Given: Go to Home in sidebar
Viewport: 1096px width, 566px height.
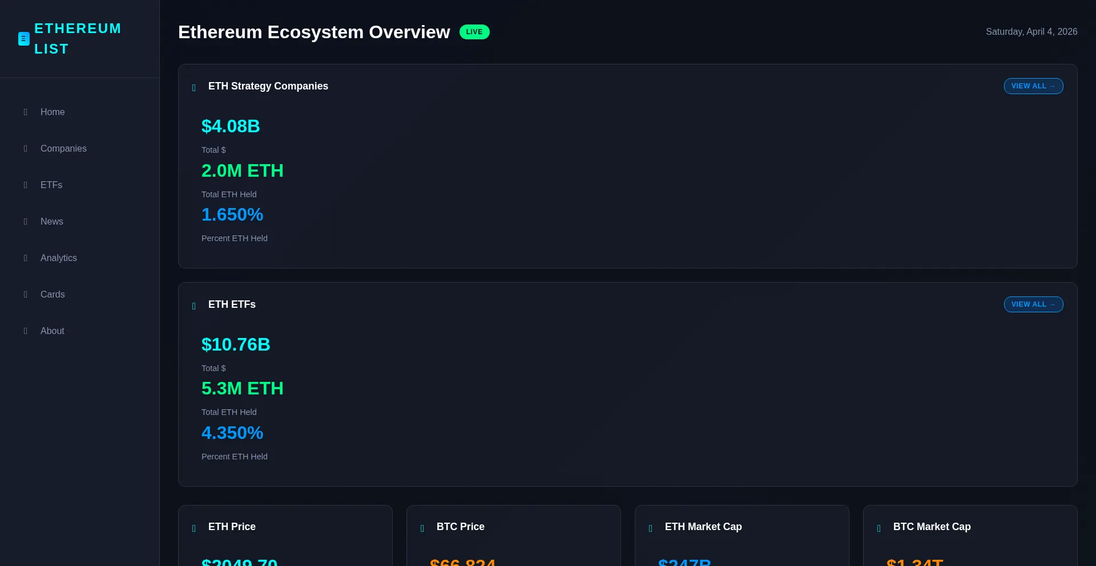Looking at the screenshot, I should 80,112.
